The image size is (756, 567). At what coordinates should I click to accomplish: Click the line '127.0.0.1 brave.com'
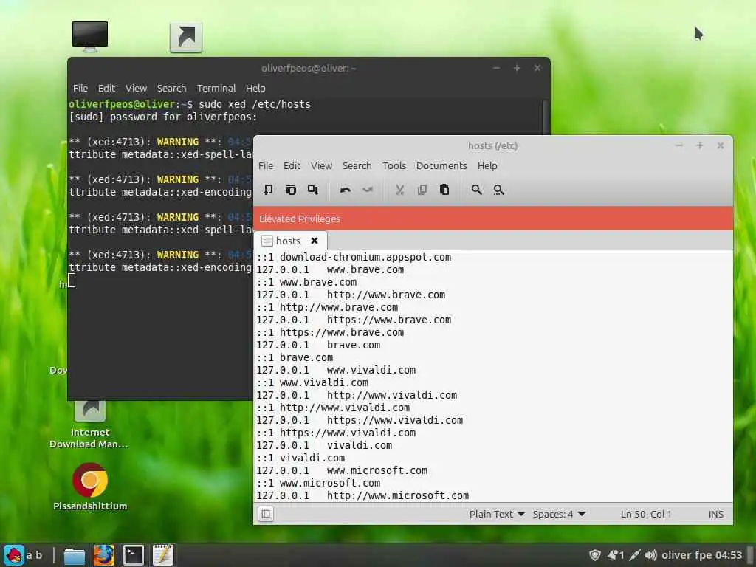click(318, 345)
